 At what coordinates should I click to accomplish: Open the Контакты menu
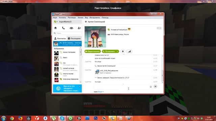click(62, 18)
